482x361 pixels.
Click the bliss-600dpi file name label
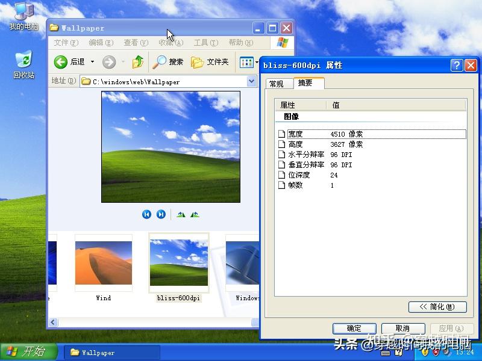tap(178, 298)
